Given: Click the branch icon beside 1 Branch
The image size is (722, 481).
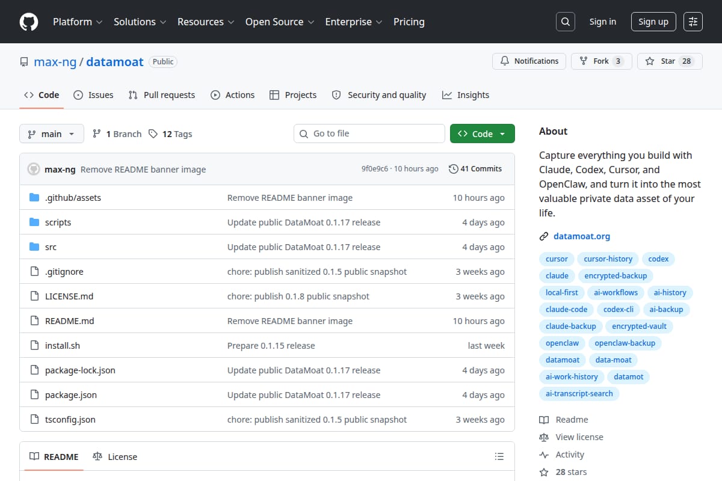Looking at the screenshot, I should [96, 133].
